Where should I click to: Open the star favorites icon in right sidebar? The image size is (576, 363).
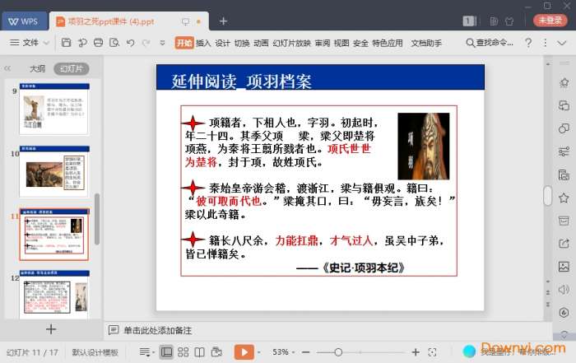point(564,198)
